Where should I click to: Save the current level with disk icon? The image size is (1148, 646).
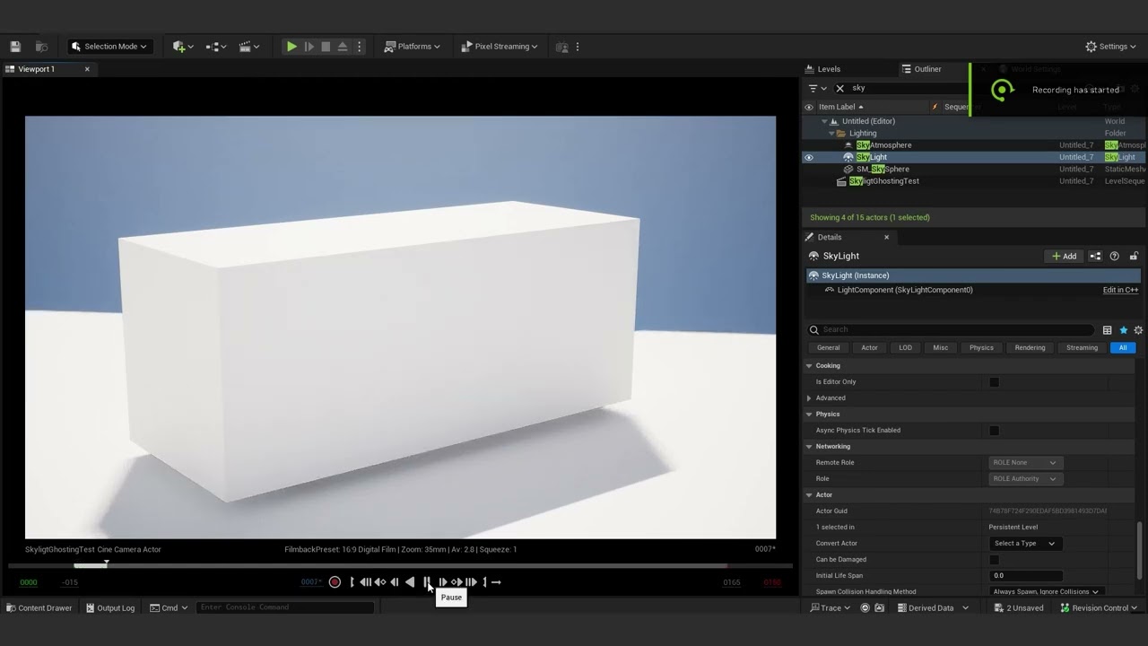point(15,47)
